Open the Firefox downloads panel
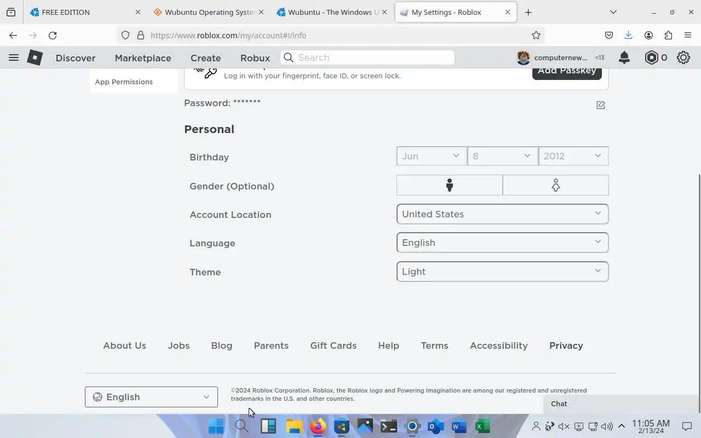This screenshot has width=701, height=438. tap(628, 35)
